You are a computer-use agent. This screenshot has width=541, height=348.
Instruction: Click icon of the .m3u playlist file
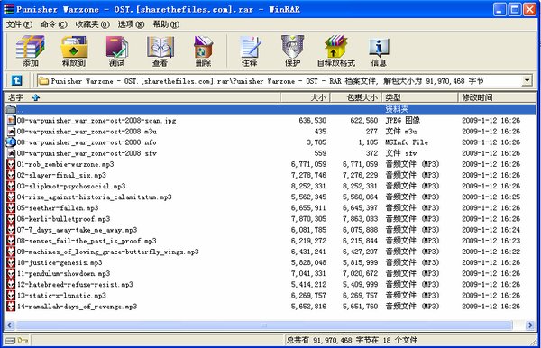click(x=12, y=132)
